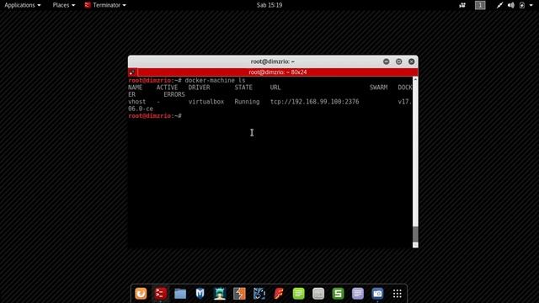Click the battery power icon

pyautogui.click(x=522, y=5)
